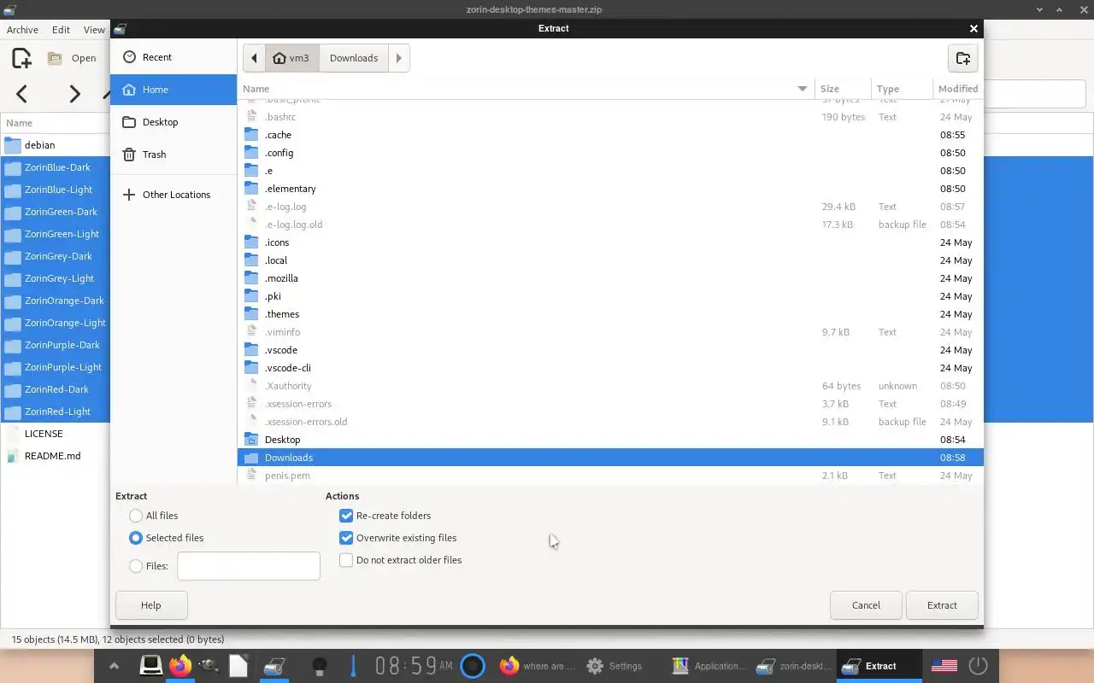
Task: Click the Cancel button
Action: click(866, 605)
